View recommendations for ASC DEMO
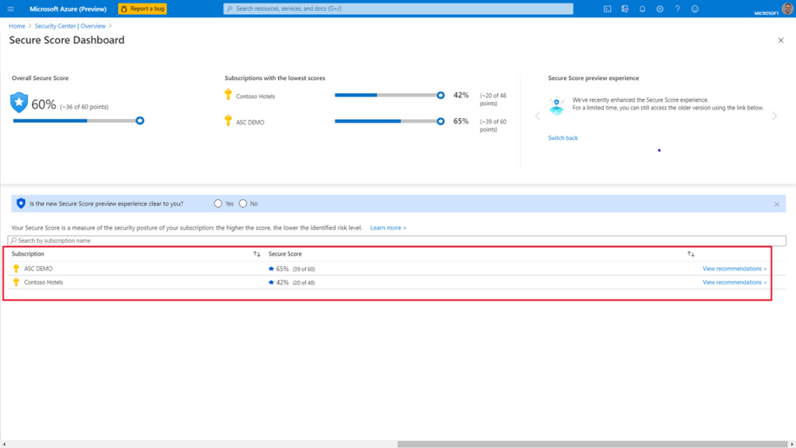This screenshot has height=448, width=796. (734, 268)
